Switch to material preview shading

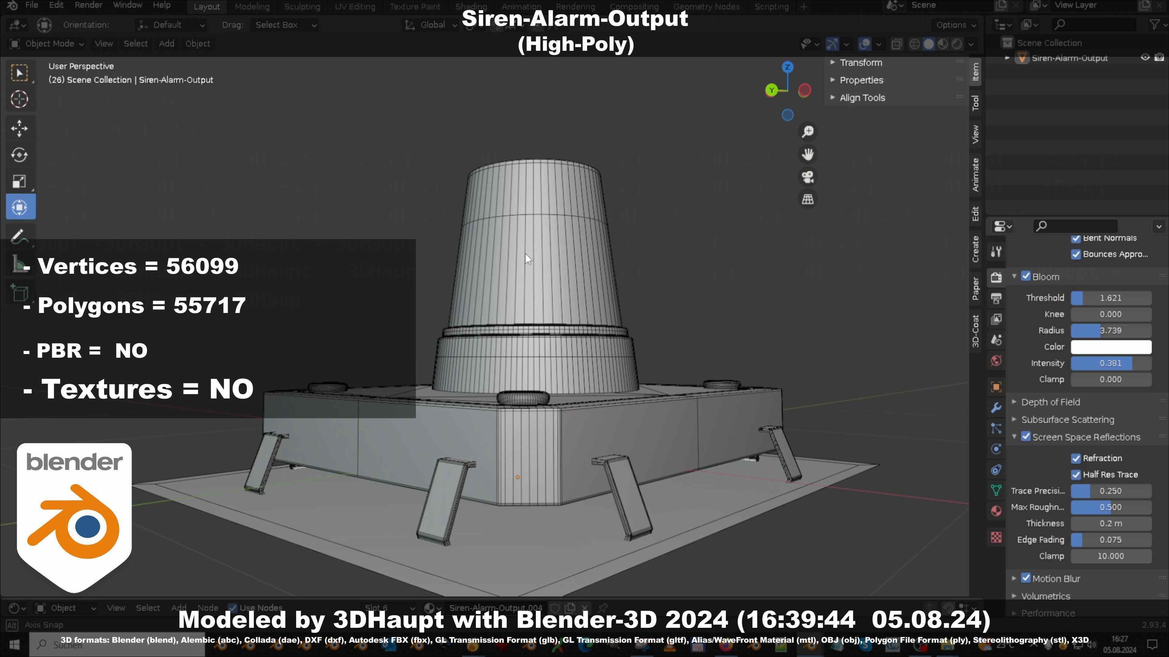[943, 44]
